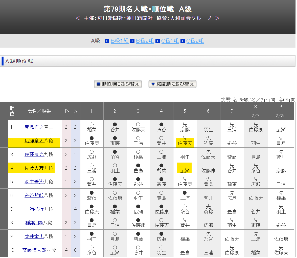Click sponsor line 主催:毎日新聞社・朝日新聞社
This screenshot has height=258, width=297.
118,18
